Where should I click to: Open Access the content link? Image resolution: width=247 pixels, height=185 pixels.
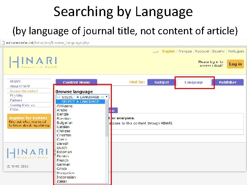[x=24, y=91]
